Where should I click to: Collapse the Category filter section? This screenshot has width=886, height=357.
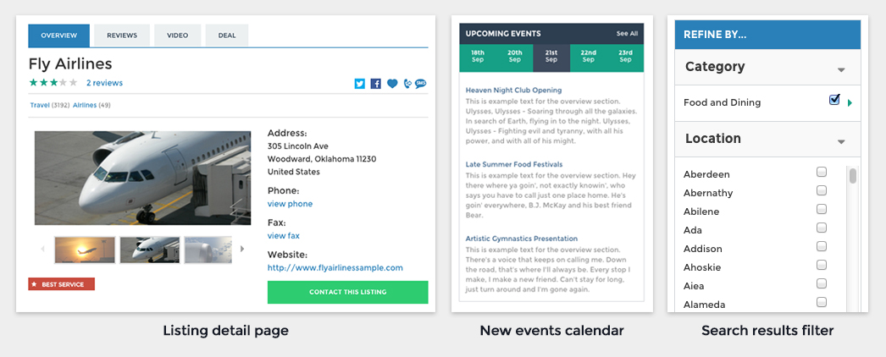pos(841,69)
